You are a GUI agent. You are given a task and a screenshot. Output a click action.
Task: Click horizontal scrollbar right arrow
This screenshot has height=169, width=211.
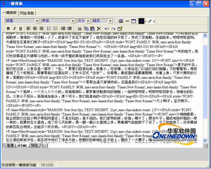click(205, 146)
